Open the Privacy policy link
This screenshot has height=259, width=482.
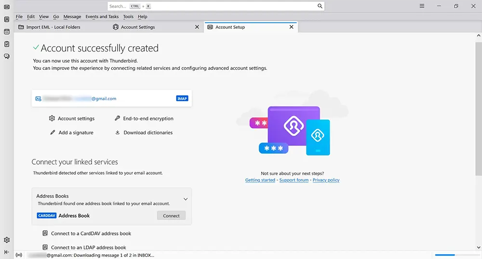coord(326,180)
